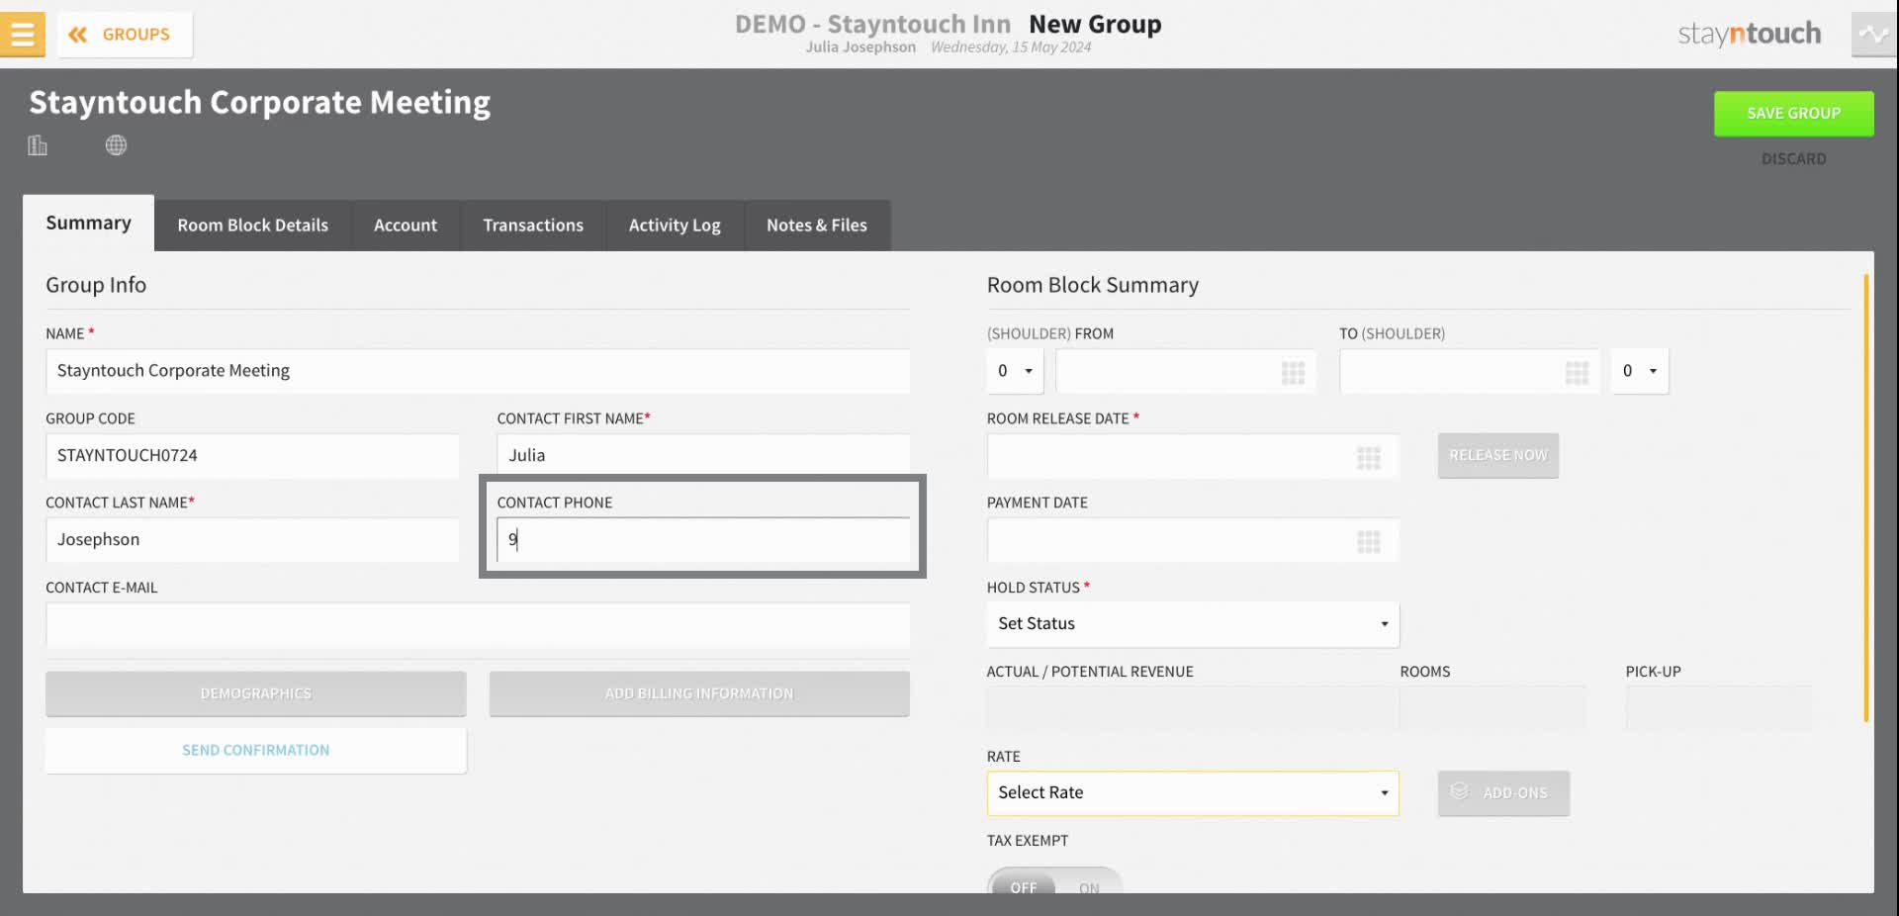Image resolution: width=1899 pixels, height=916 pixels.
Task: Click the Group Code field
Action: [x=252, y=456]
